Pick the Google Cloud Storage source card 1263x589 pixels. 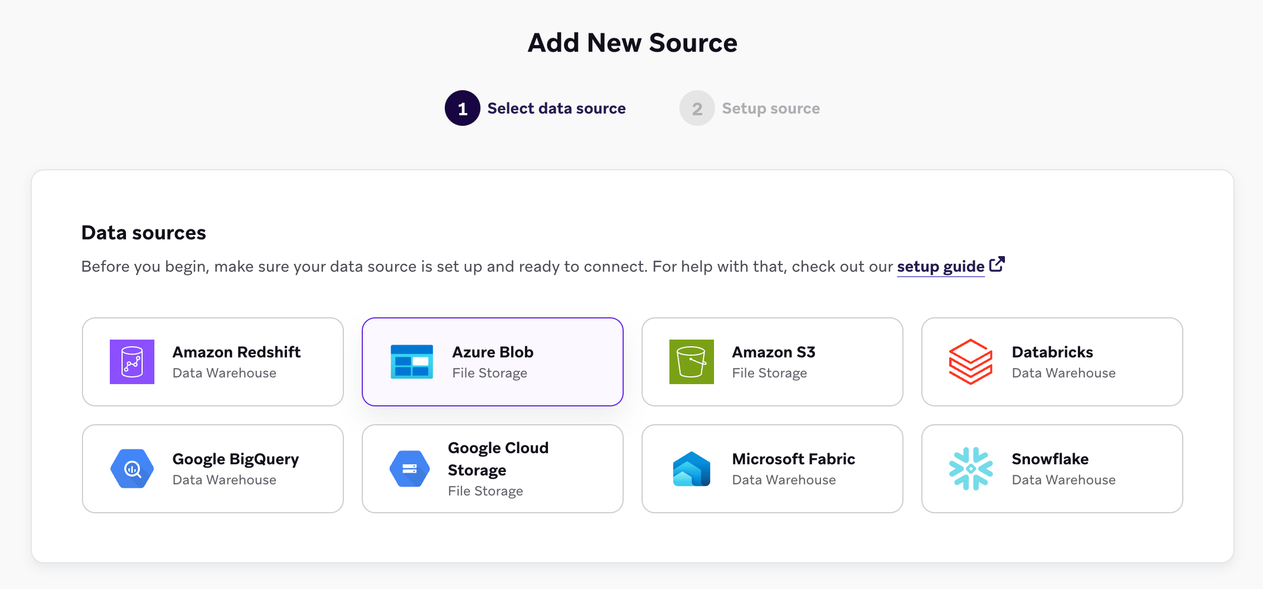[493, 469]
